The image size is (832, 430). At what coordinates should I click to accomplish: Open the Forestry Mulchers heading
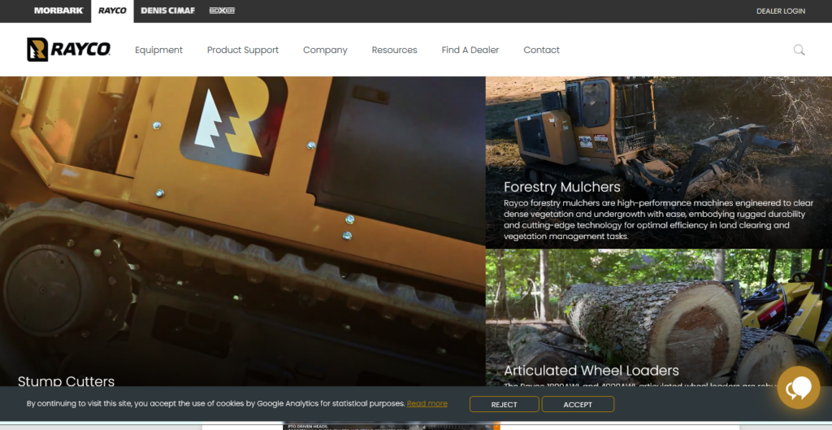click(x=562, y=187)
